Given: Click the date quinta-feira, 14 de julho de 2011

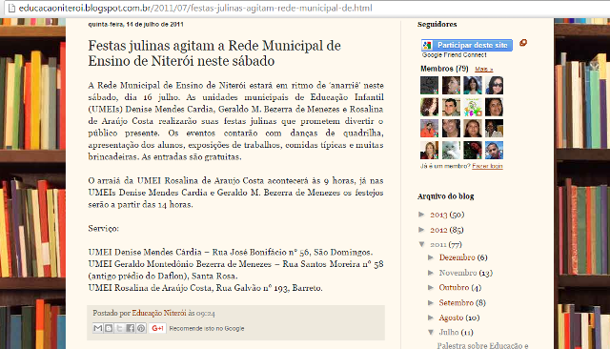Looking at the screenshot, I should [x=135, y=24].
